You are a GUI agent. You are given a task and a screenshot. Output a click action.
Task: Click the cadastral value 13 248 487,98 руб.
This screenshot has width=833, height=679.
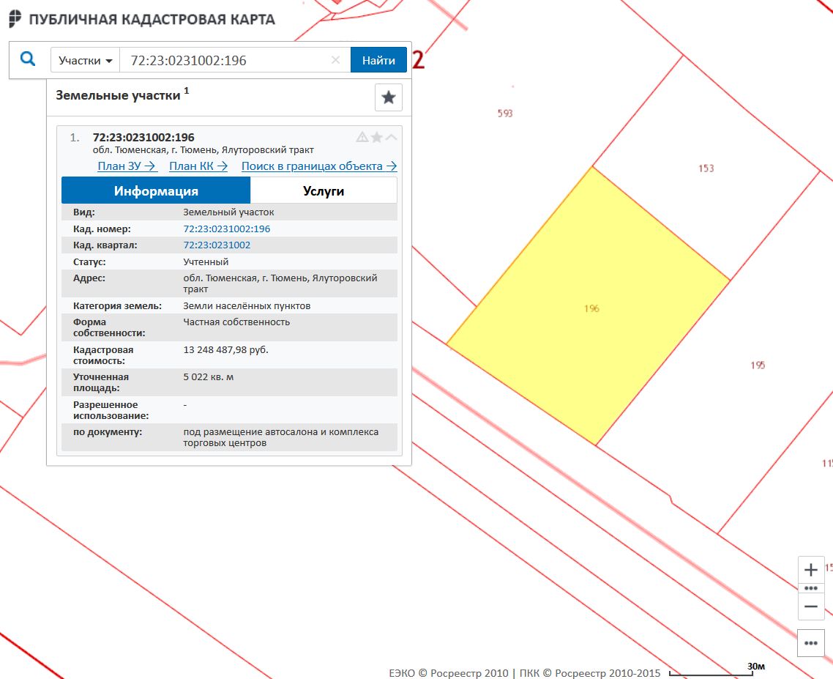tap(225, 350)
